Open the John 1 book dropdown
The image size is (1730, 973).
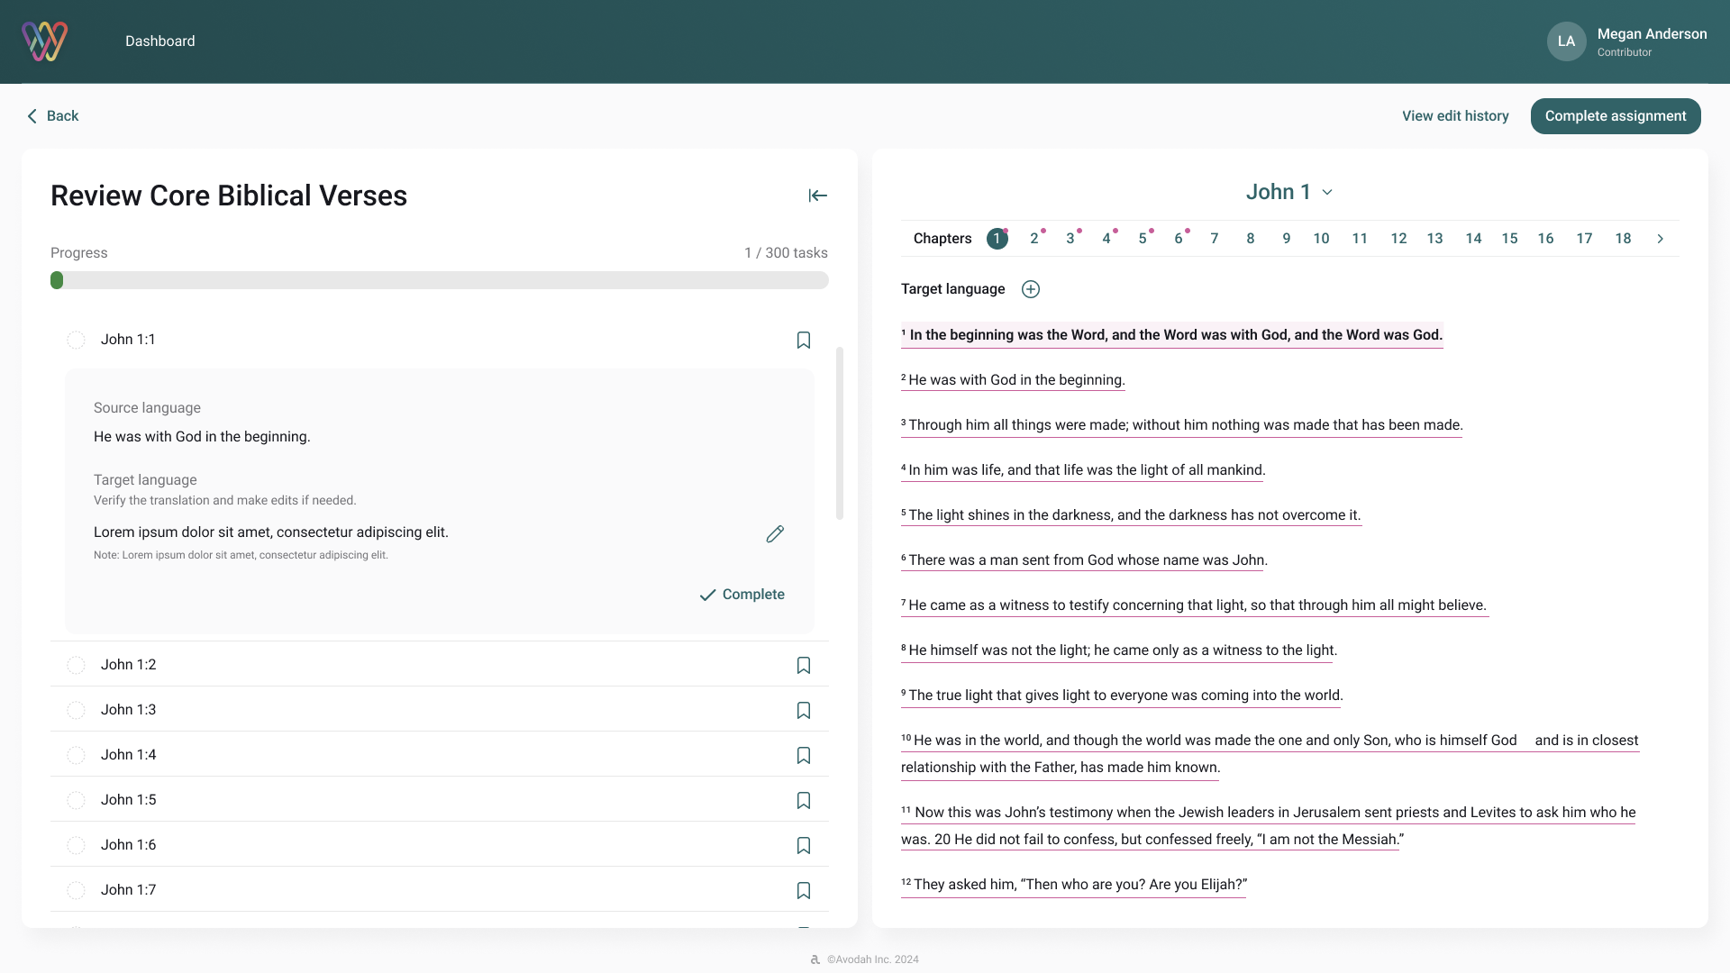tap(1289, 192)
